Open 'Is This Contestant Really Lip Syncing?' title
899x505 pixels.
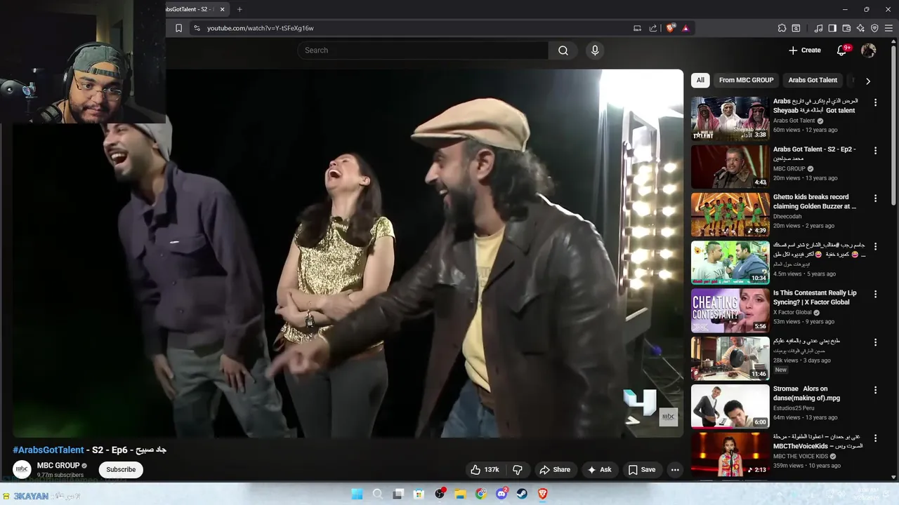(x=815, y=297)
